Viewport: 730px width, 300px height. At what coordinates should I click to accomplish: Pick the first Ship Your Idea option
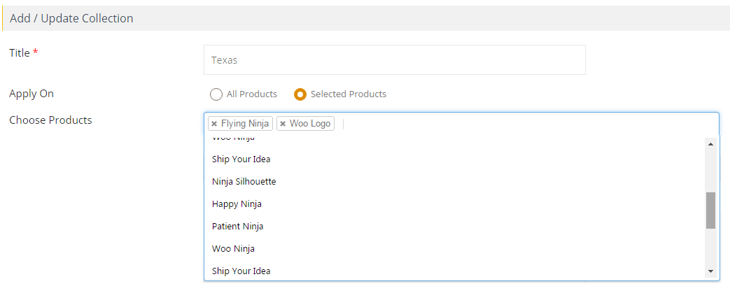tap(455, 159)
